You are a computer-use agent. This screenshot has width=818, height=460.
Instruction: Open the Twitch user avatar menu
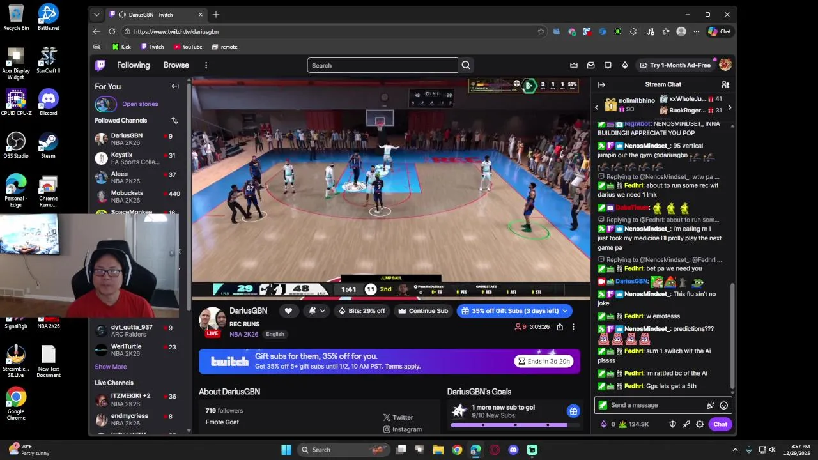click(725, 65)
